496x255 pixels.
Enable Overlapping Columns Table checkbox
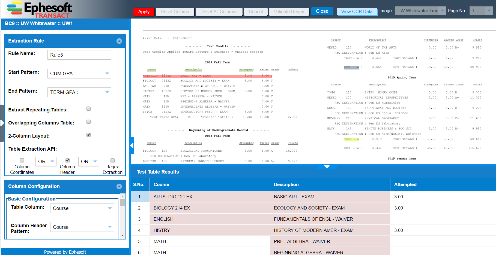point(88,122)
